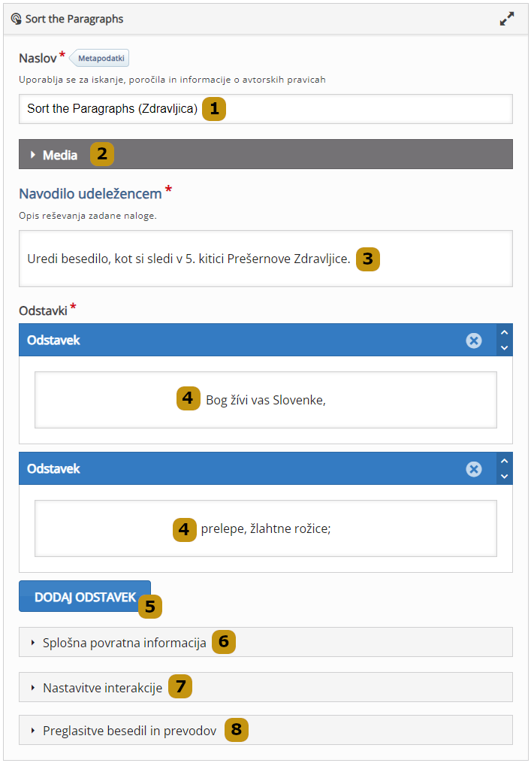Move second Odstavek down with arrow
531x763 pixels.
505,476
